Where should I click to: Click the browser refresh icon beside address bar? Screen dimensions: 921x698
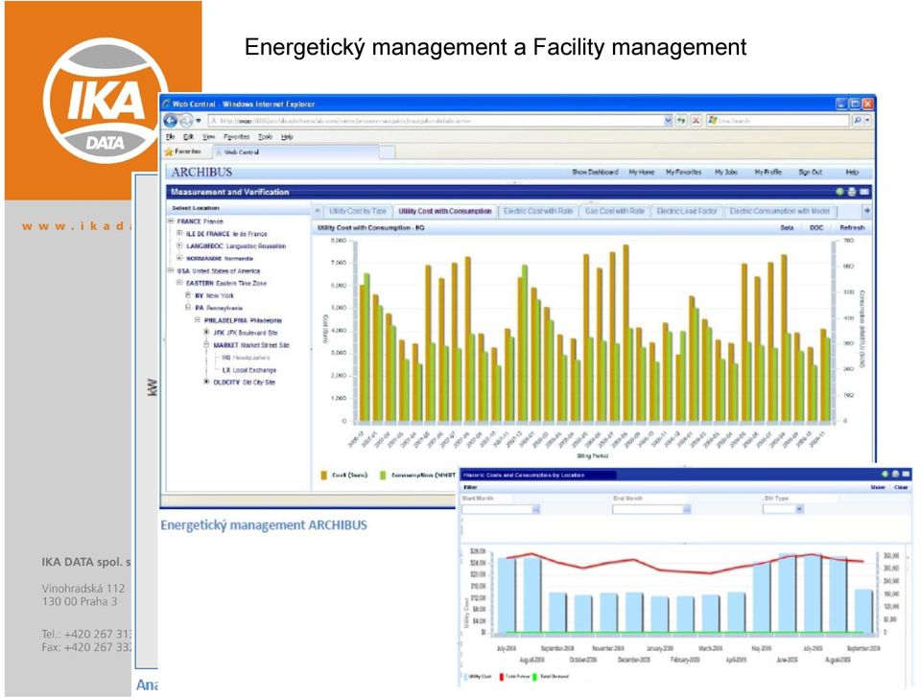click(681, 121)
